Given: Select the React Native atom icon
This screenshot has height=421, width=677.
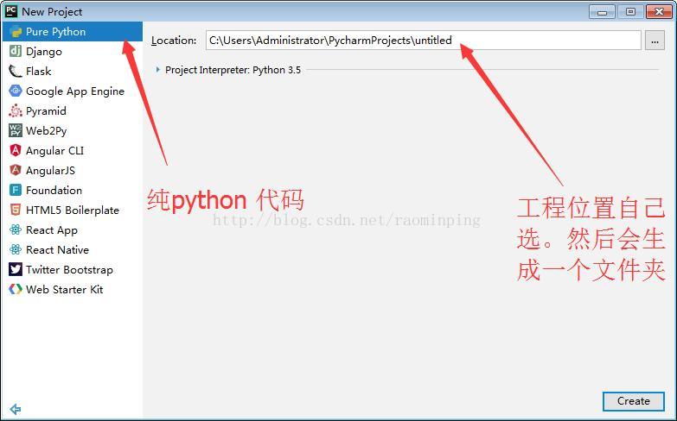Looking at the screenshot, I should pos(16,249).
